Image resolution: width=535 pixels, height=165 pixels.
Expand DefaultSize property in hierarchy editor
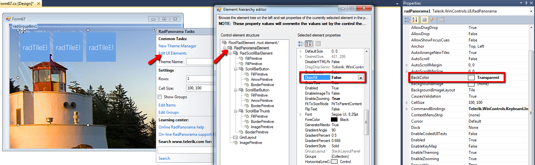(301, 51)
